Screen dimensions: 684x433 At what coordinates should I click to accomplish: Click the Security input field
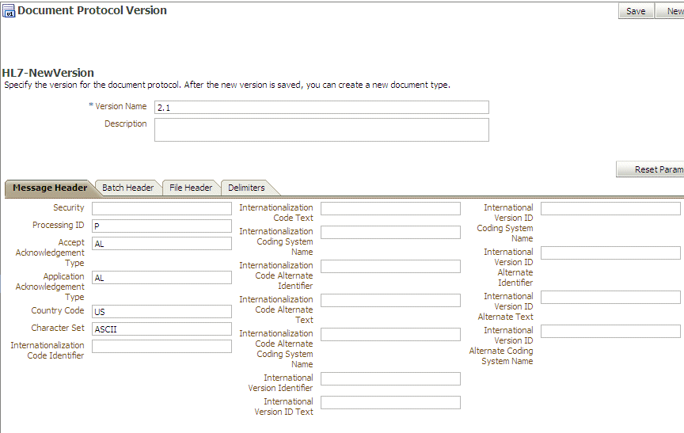click(x=161, y=208)
